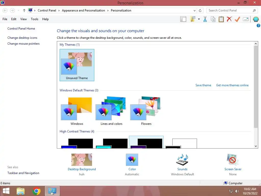Open Desktop Background settings

[x=82, y=164]
